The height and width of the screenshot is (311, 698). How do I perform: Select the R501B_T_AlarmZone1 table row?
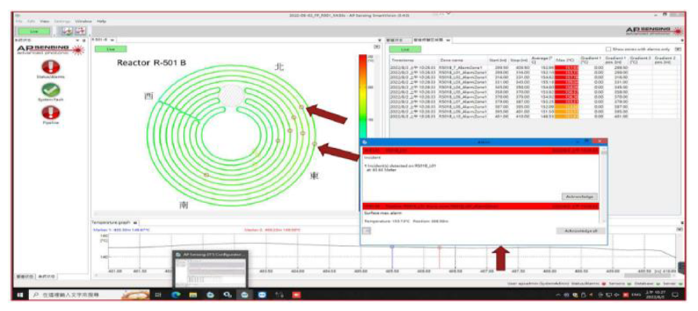click(534, 67)
